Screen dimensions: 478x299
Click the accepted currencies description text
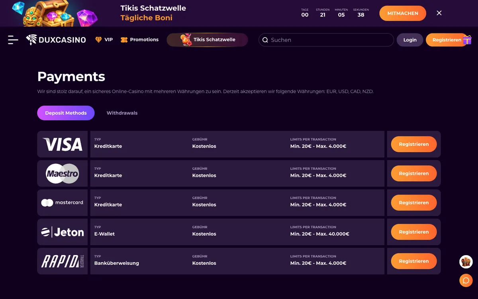point(206,91)
